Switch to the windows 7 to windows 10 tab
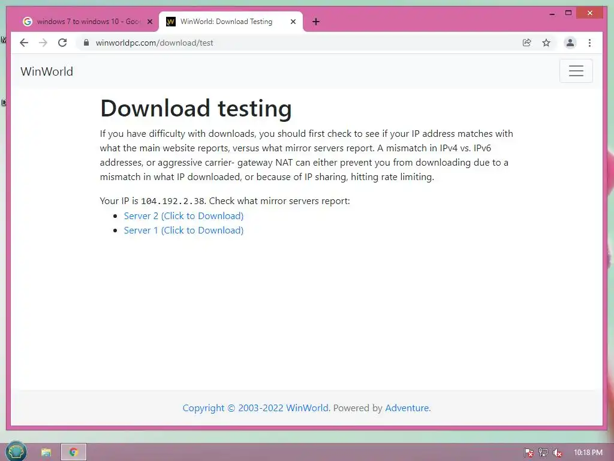This screenshot has height=461, width=614. tap(88, 22)
